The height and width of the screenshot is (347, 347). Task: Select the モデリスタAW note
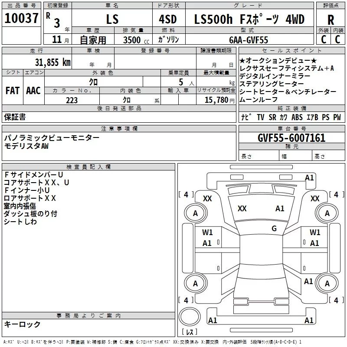coord(26,146)
